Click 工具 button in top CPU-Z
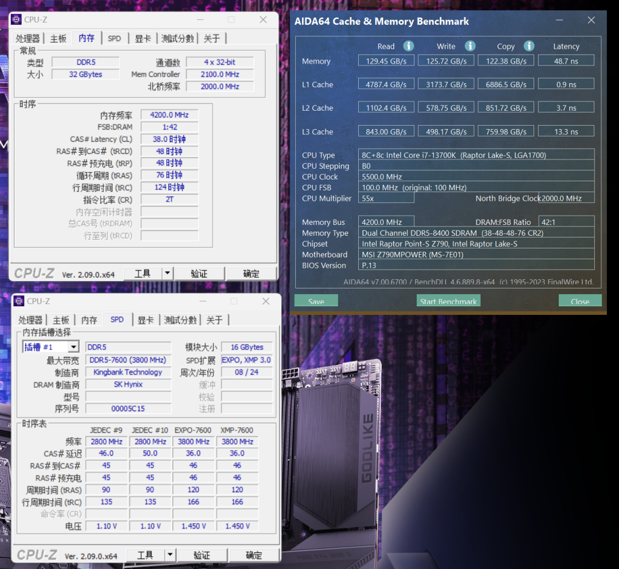This screenshot has width=619, height=569. [143, 274]
